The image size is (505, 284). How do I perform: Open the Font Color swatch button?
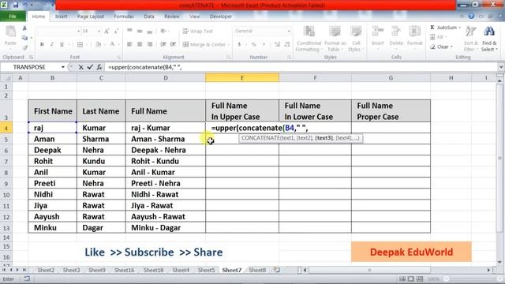(112, 44)
